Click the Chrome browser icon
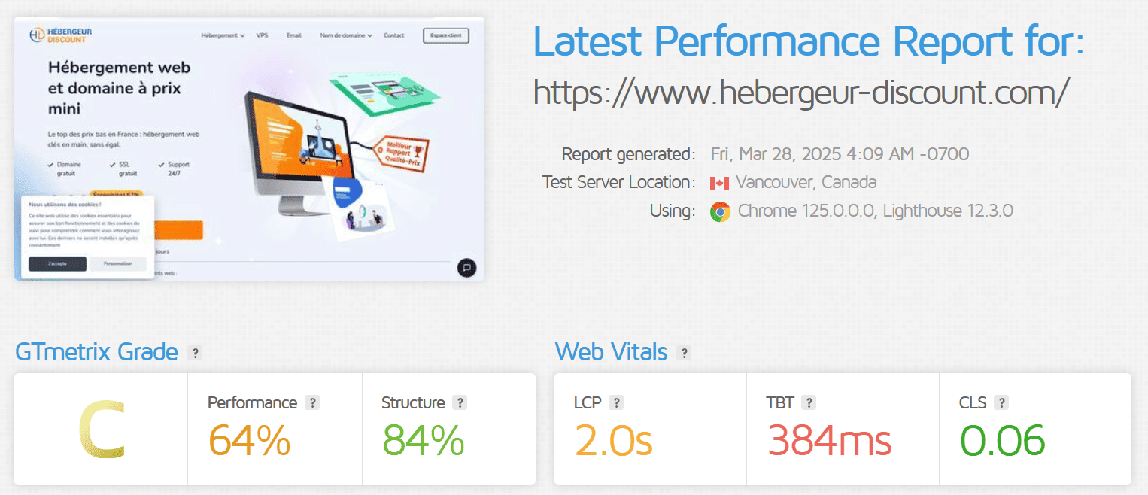 coord(720,211)
